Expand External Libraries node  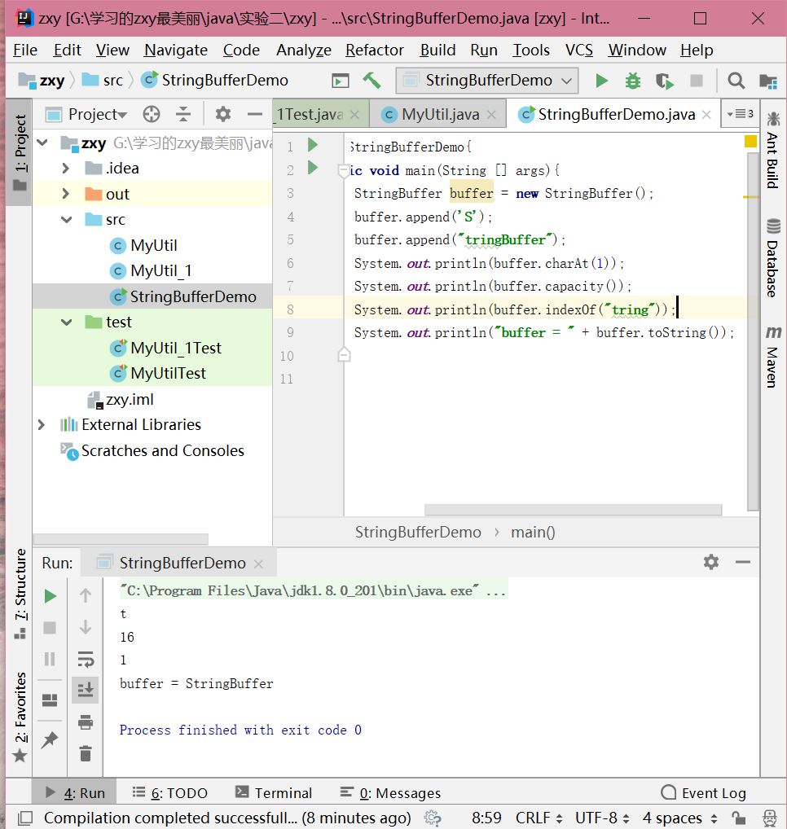42,424
